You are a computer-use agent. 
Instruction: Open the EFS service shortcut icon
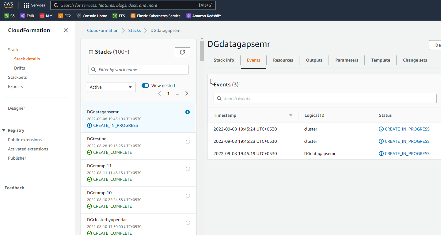(115, 16)
